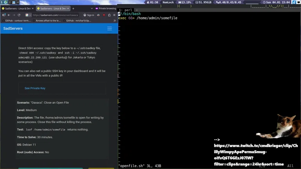Open the "Arrows offset to the le..." bookmark
The width and height of the screenshot is (301, 169).
[47, 20]
